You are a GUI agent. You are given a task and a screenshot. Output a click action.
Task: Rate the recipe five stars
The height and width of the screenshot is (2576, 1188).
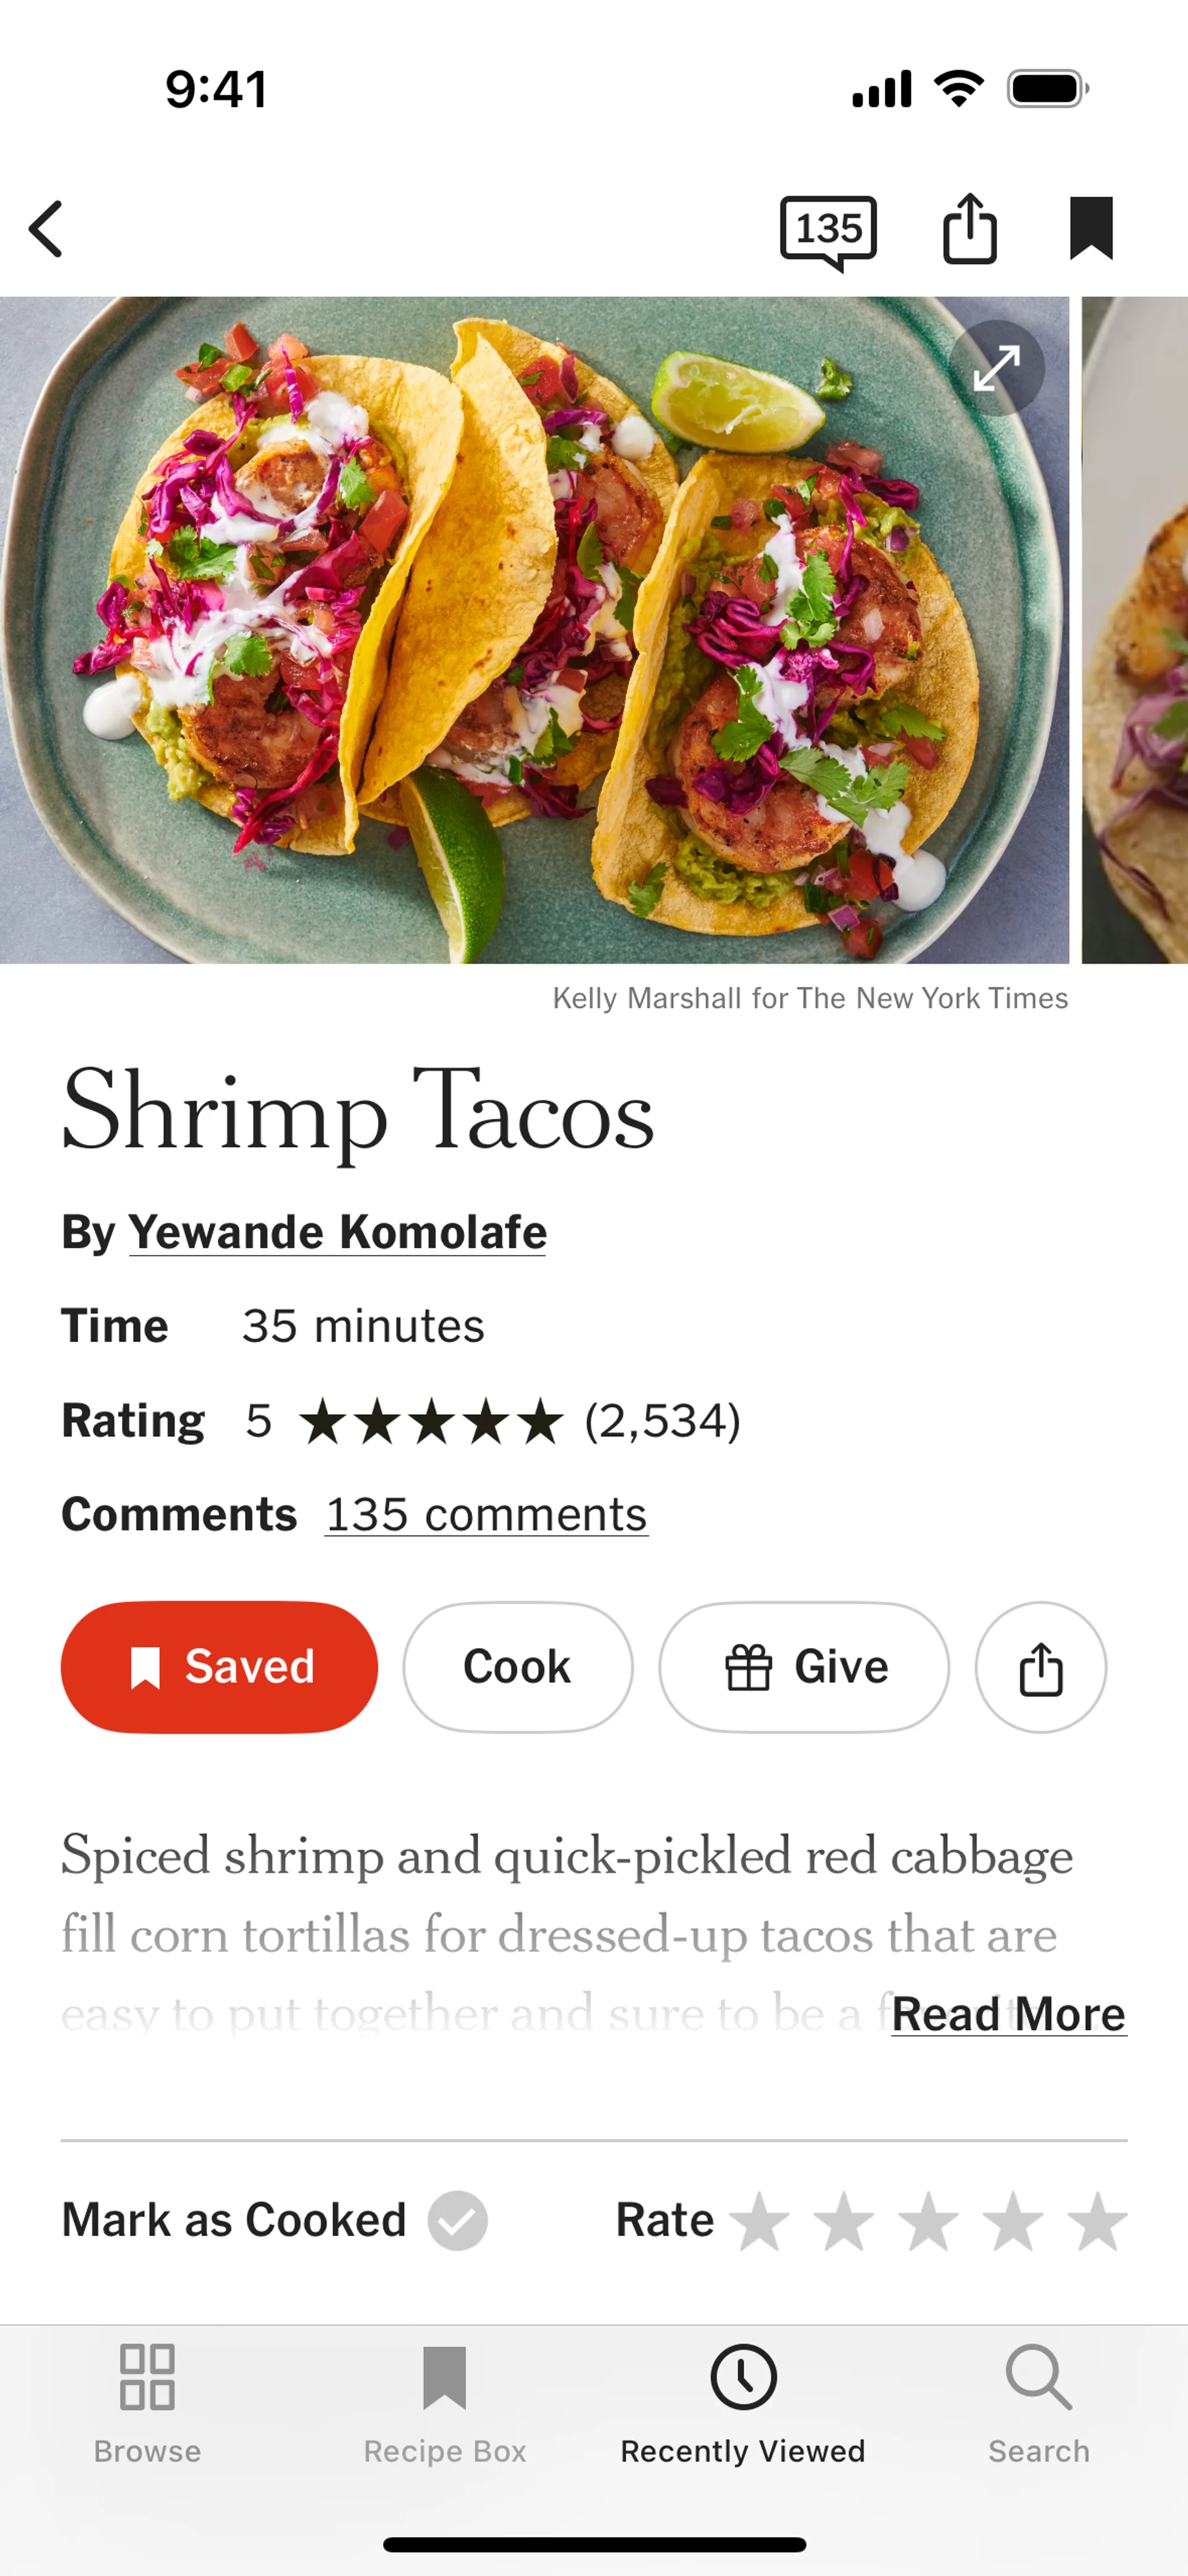[1097, 2220]
